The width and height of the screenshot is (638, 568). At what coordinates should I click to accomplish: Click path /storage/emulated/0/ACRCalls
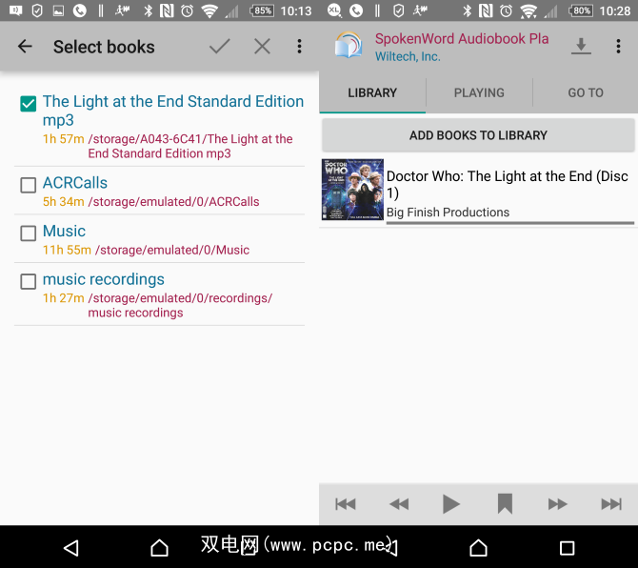173,201
